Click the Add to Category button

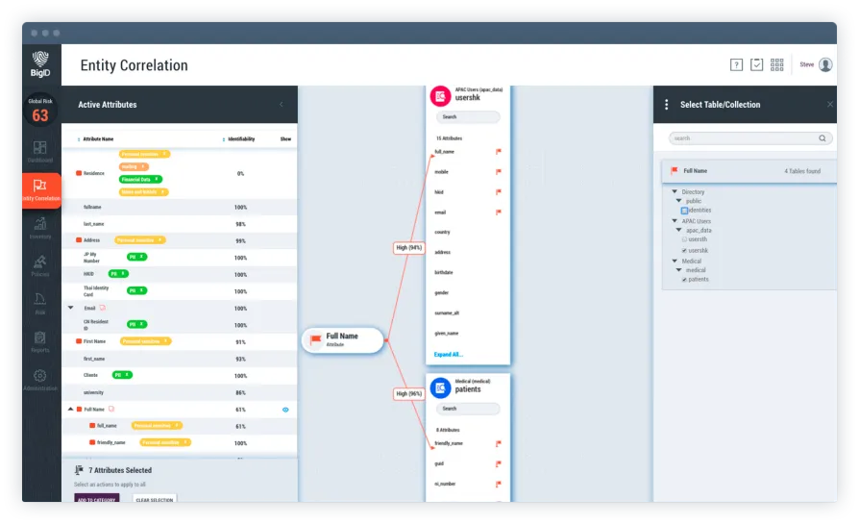(97, 499)
